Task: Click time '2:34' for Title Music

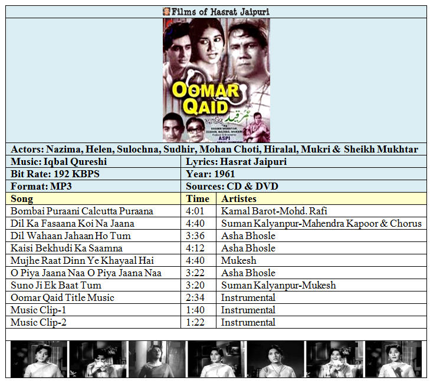Action: 195,297
